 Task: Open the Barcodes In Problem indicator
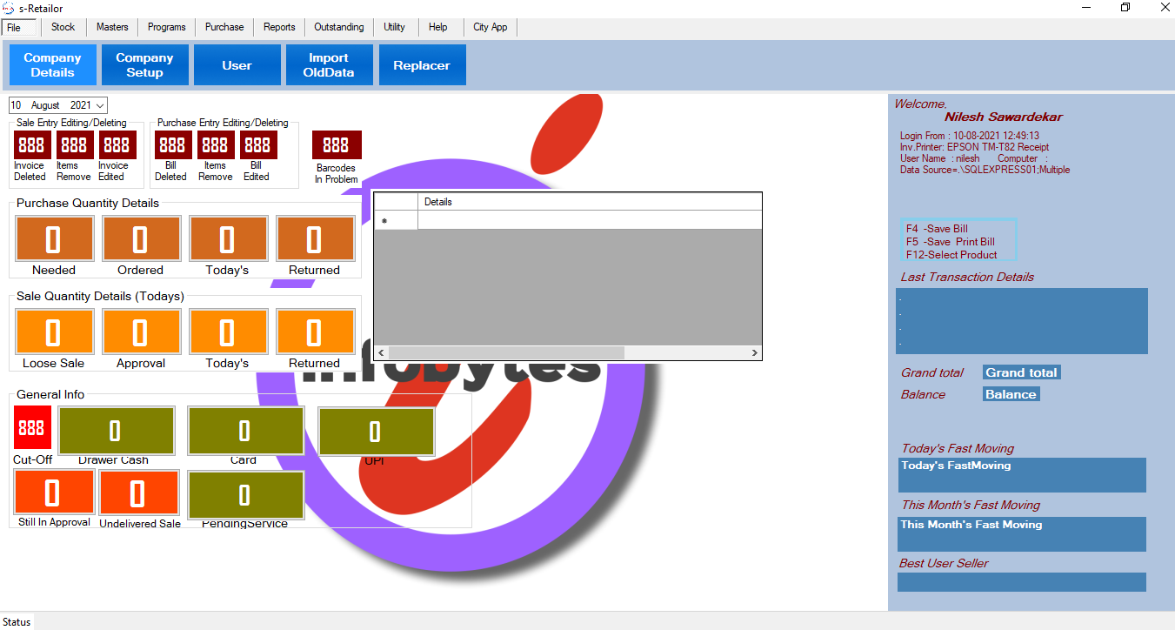337,144
